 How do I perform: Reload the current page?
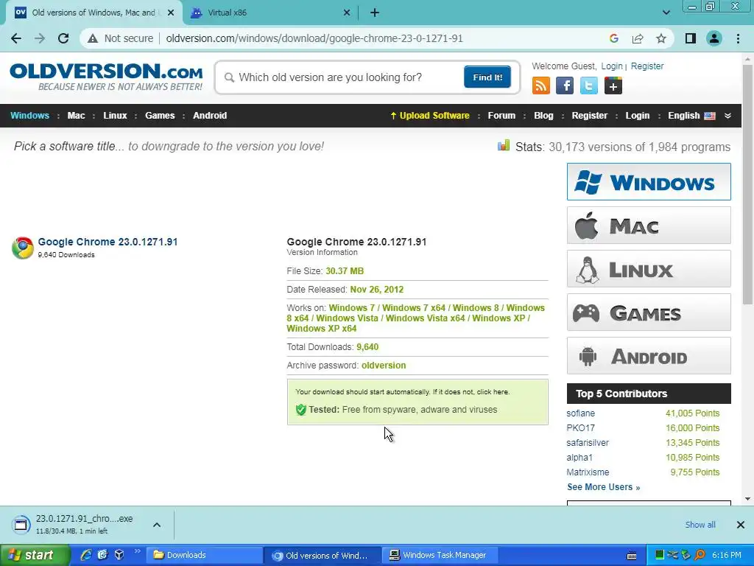[x=63, y=38]
